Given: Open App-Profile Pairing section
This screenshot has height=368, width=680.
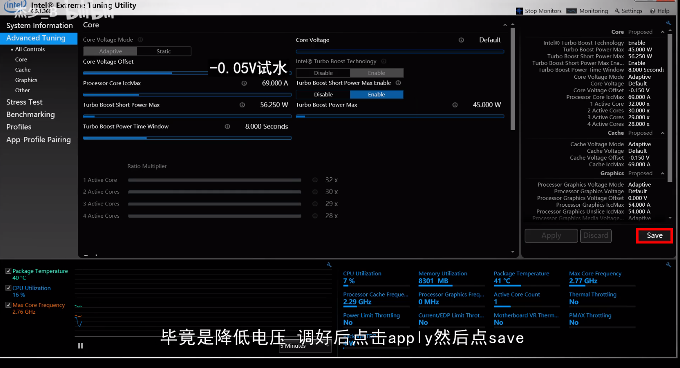Looking at the screenshot, I should (39, 140).
